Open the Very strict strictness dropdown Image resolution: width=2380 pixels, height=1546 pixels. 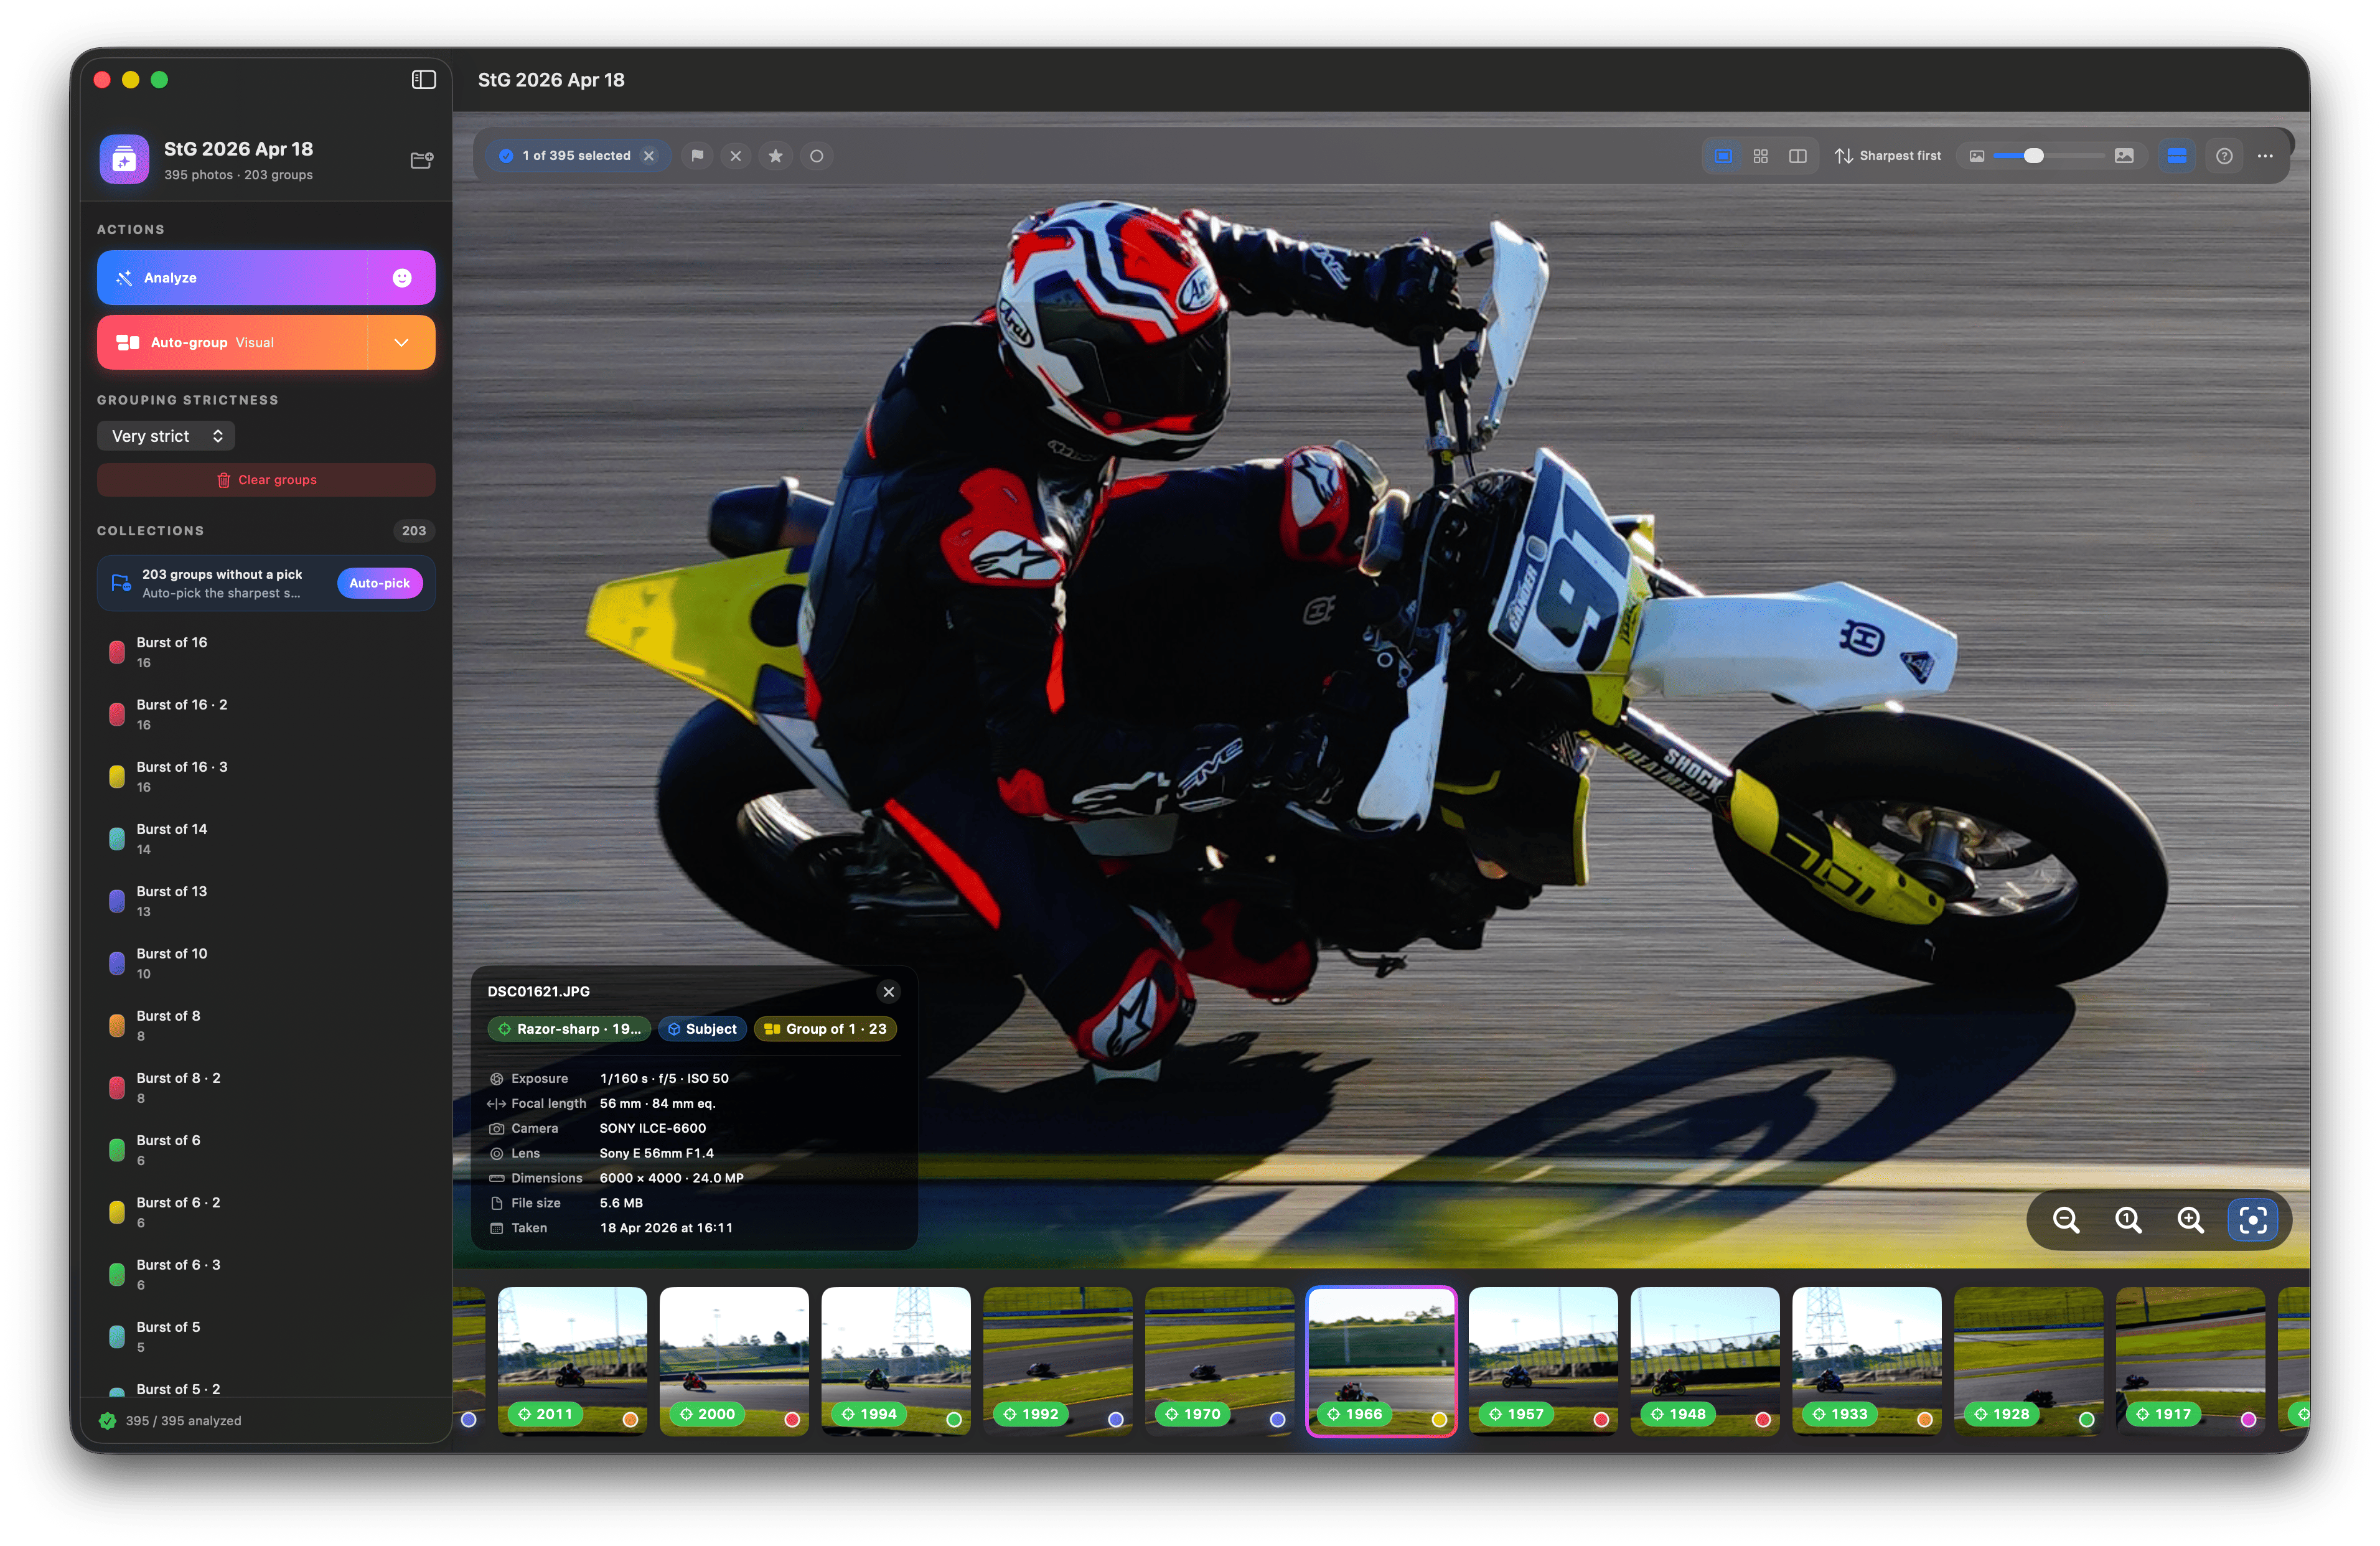pyautogui.click(x=165, y=435)
